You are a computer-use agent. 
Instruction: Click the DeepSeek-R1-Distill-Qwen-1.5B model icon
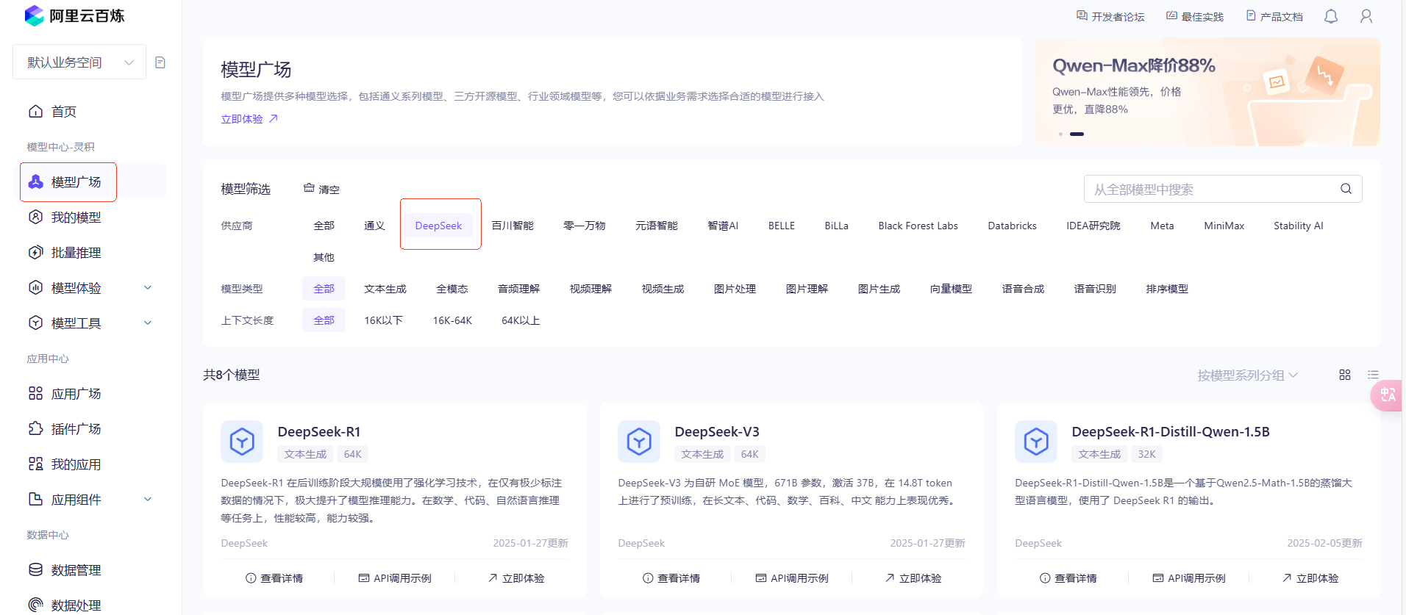[x=1036, y=442]
